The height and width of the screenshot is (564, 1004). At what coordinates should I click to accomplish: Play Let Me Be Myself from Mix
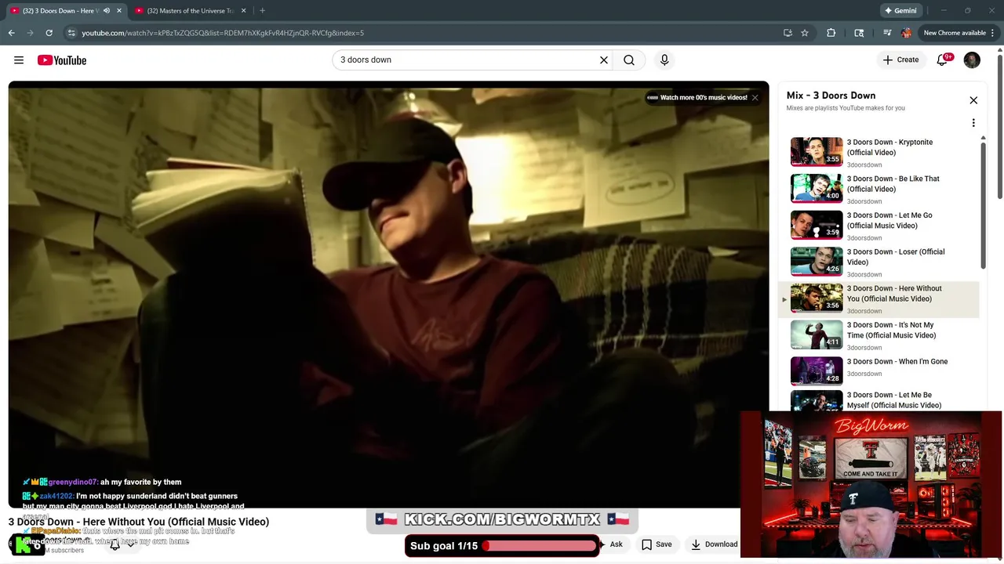(x=878, y=401)
